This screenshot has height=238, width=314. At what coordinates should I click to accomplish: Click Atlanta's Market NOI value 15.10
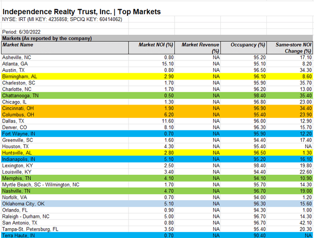pos(168,64)
